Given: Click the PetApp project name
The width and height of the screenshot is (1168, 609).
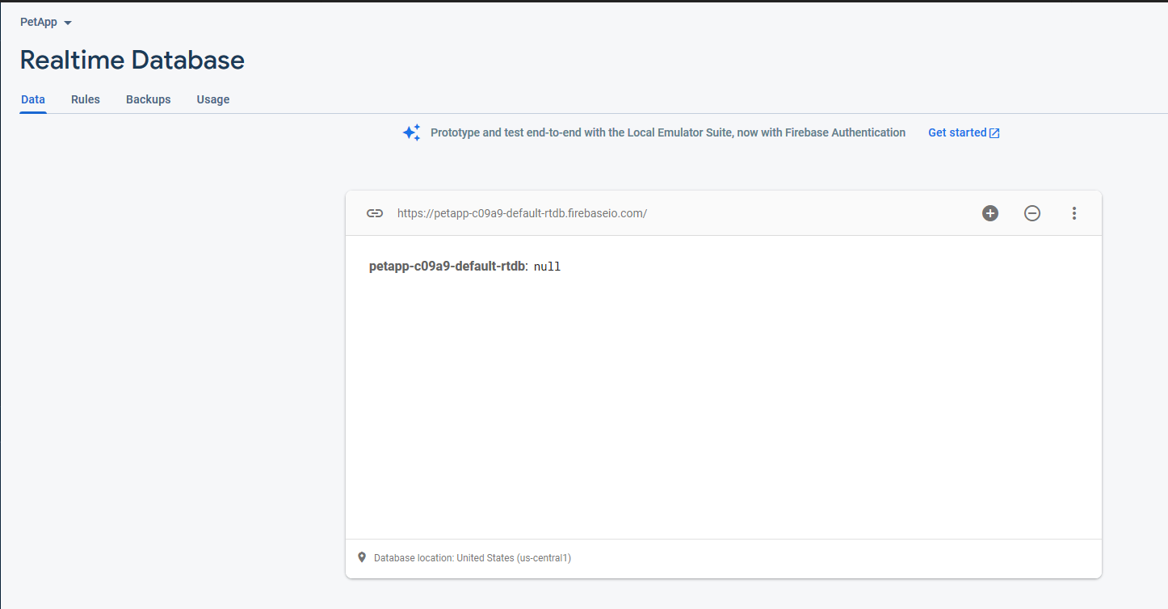Looking at the screenshot, I should pyautogui.click(x=39, y=23).
